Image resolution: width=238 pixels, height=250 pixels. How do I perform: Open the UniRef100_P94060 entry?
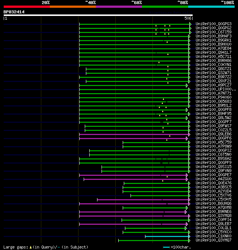coord(213,98)
